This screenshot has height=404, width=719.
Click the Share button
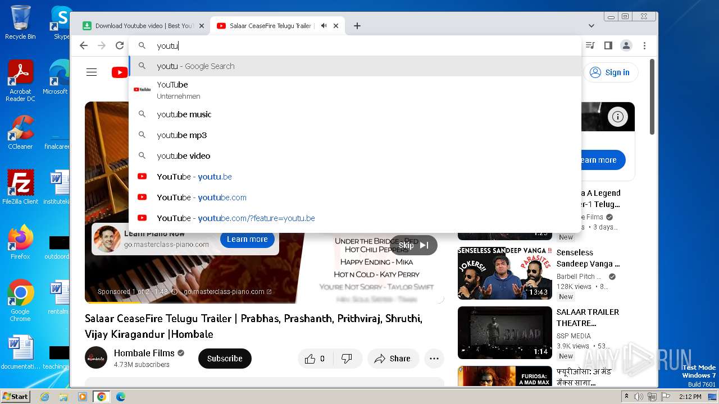click(x=393, y=359)
